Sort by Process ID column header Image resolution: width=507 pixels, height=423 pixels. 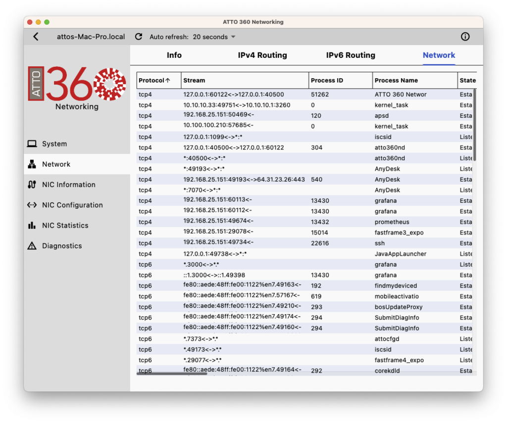pos(327,80)
